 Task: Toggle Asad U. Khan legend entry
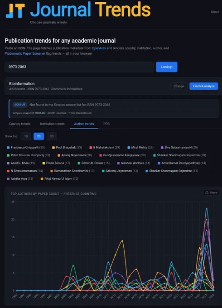coord(21,163)
